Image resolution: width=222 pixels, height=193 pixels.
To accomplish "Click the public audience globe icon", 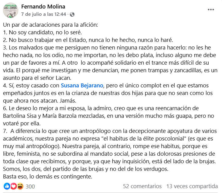I will point(72,14).
